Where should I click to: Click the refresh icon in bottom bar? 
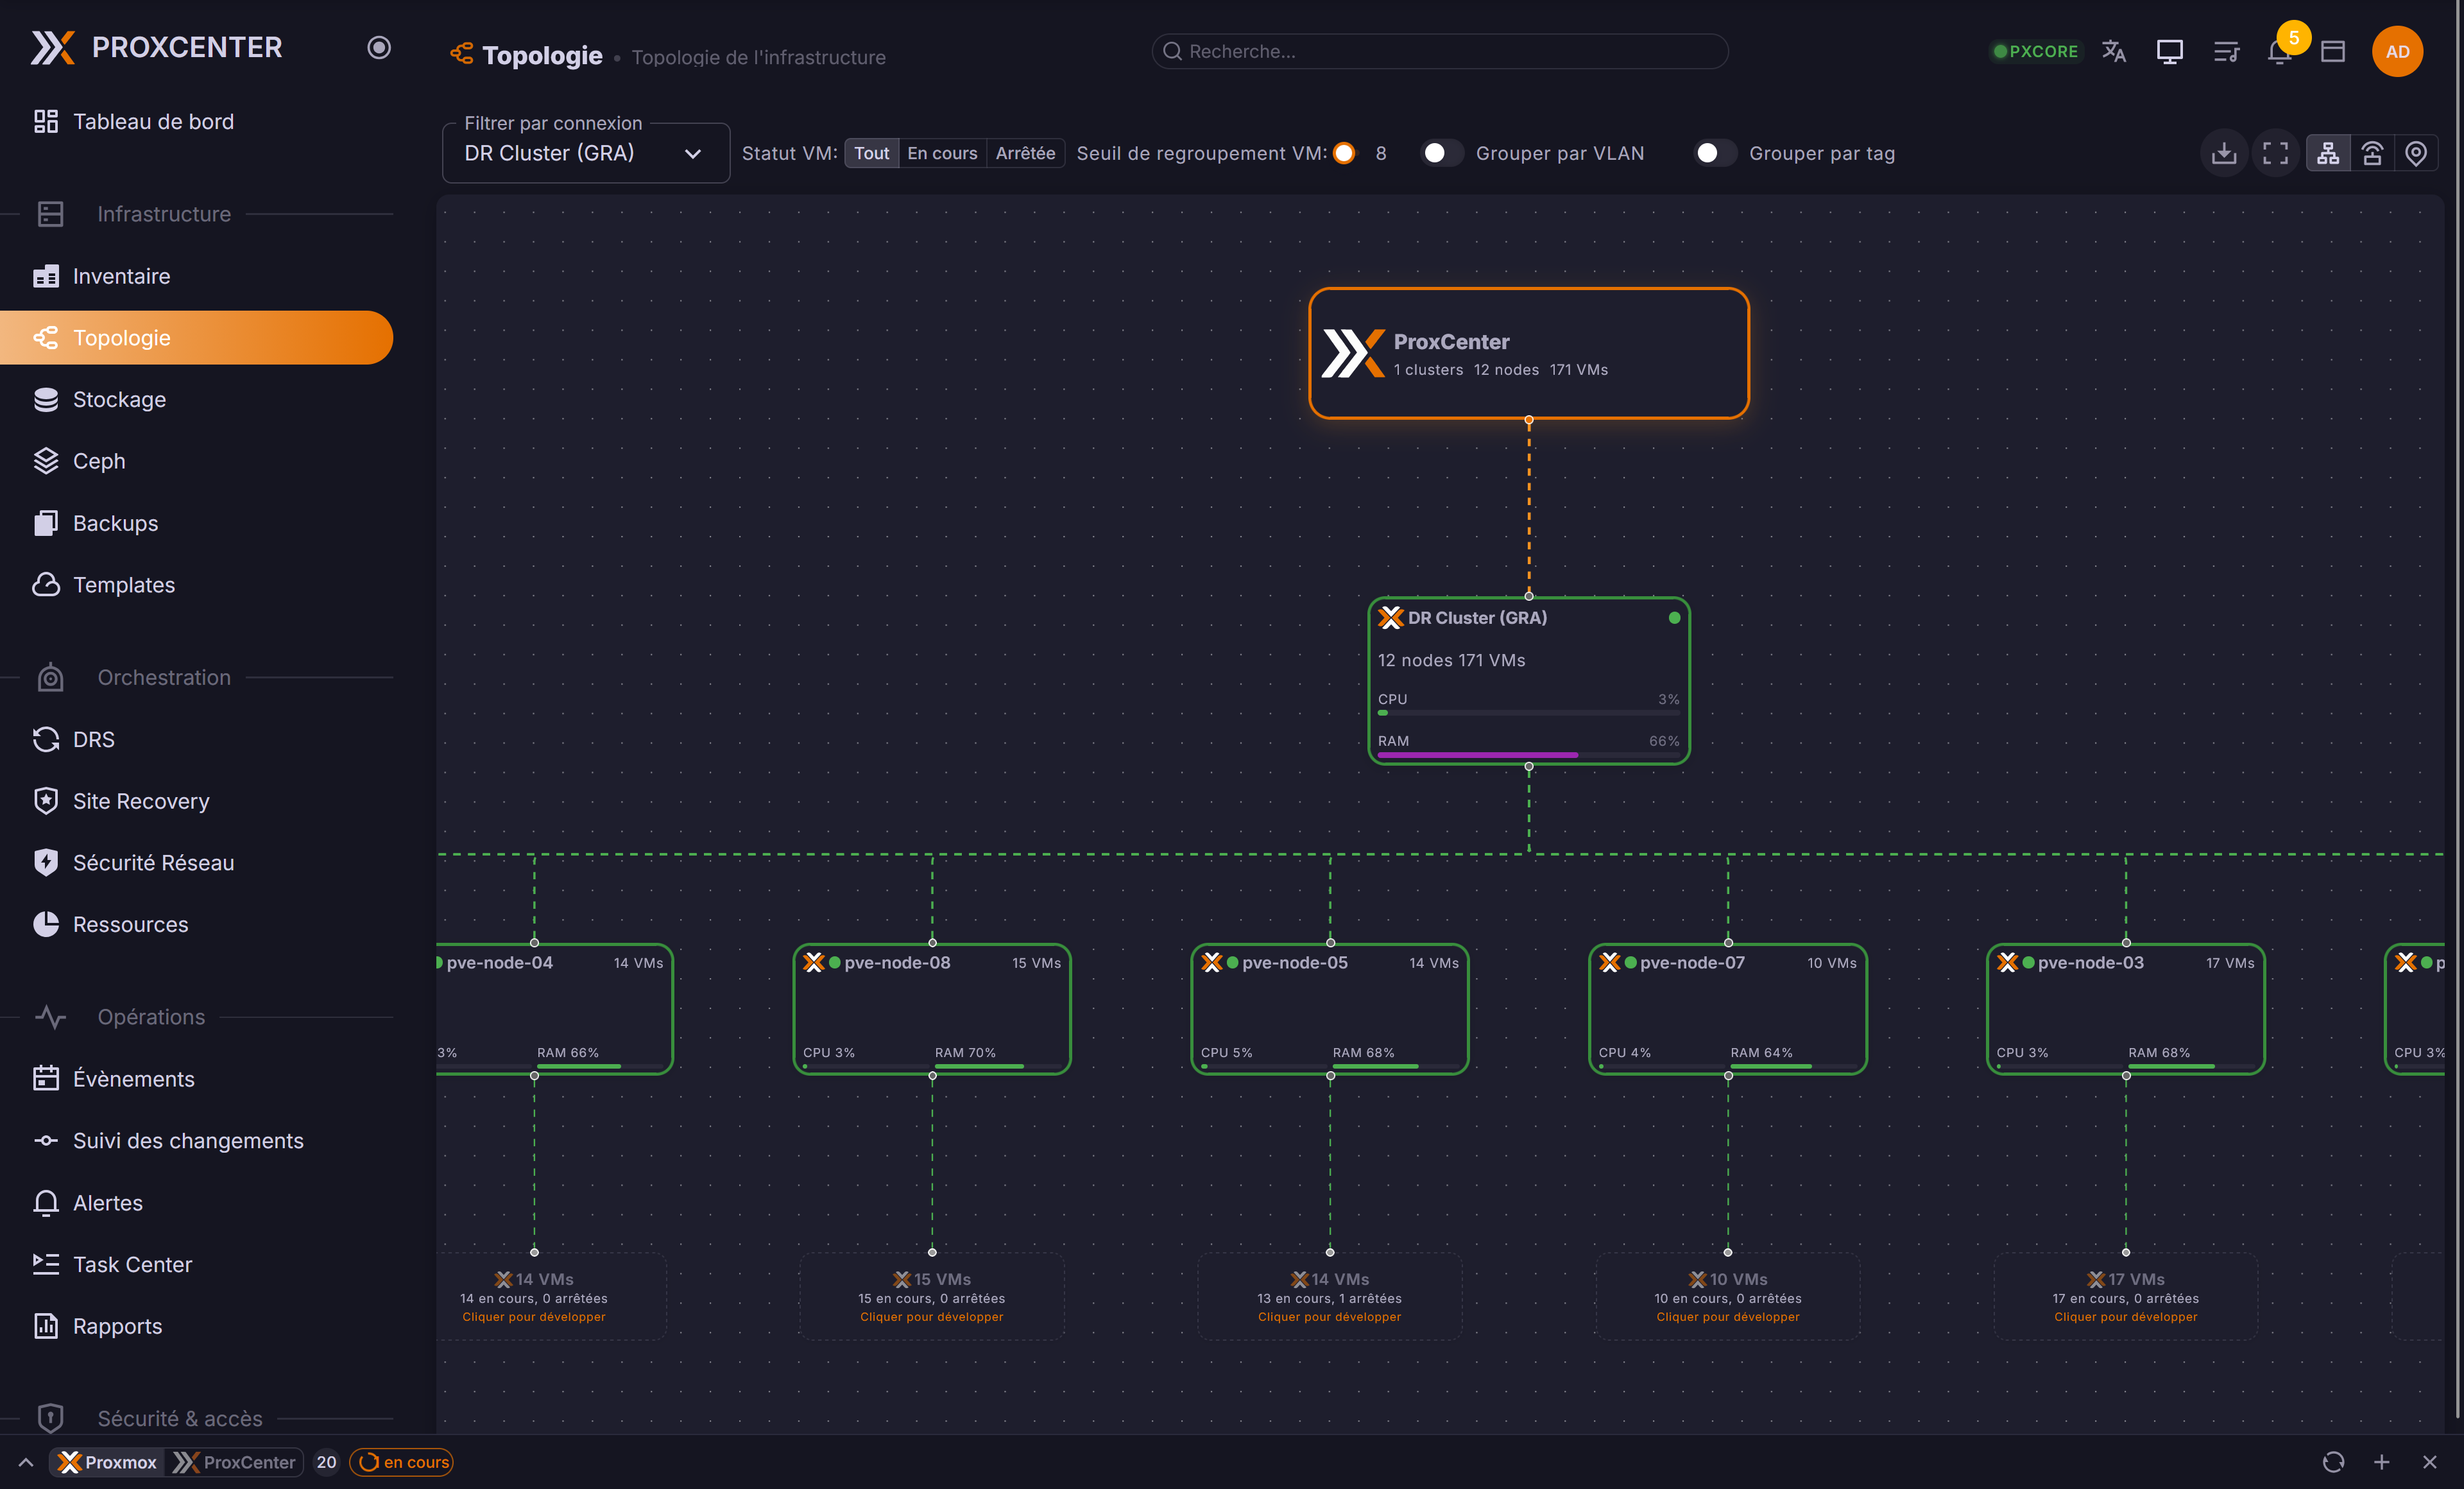click(2333, 1462)
